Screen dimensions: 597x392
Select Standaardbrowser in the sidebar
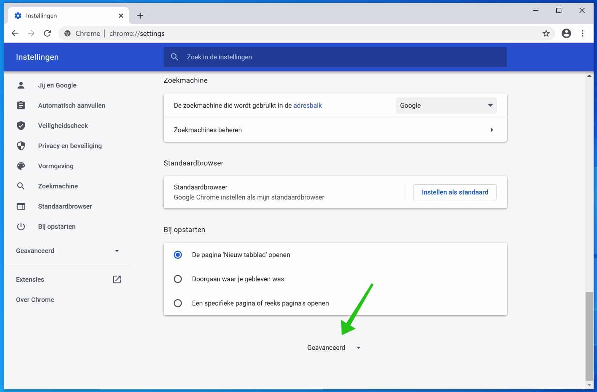click(x=65, y=206)
